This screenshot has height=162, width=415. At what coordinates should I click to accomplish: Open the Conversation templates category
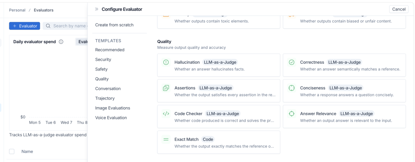coord(108,89)
